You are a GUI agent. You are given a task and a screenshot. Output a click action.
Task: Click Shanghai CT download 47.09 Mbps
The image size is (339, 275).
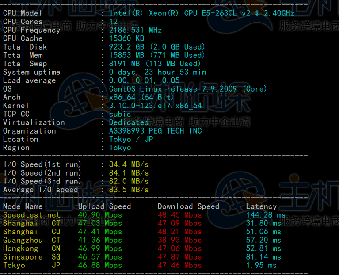(x=179, y=223)
